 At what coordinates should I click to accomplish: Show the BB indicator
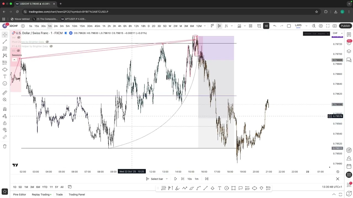18,51
